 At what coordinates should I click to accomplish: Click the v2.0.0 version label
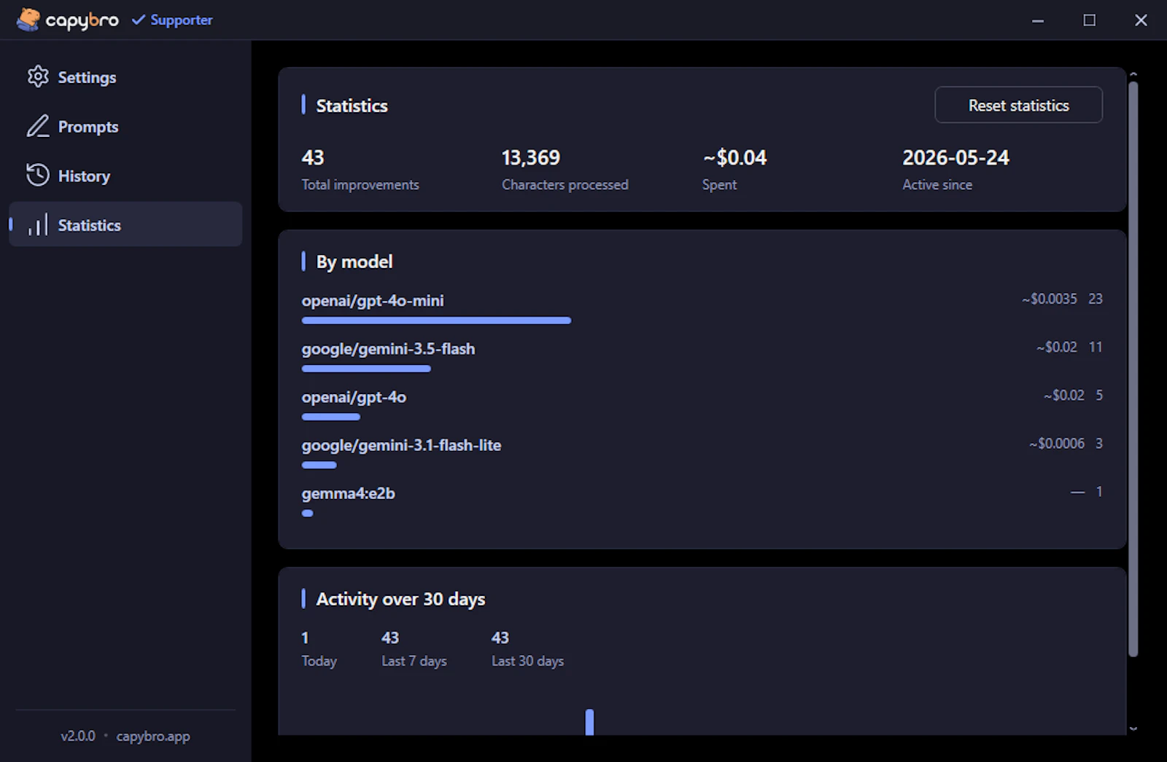pos(78,736)
